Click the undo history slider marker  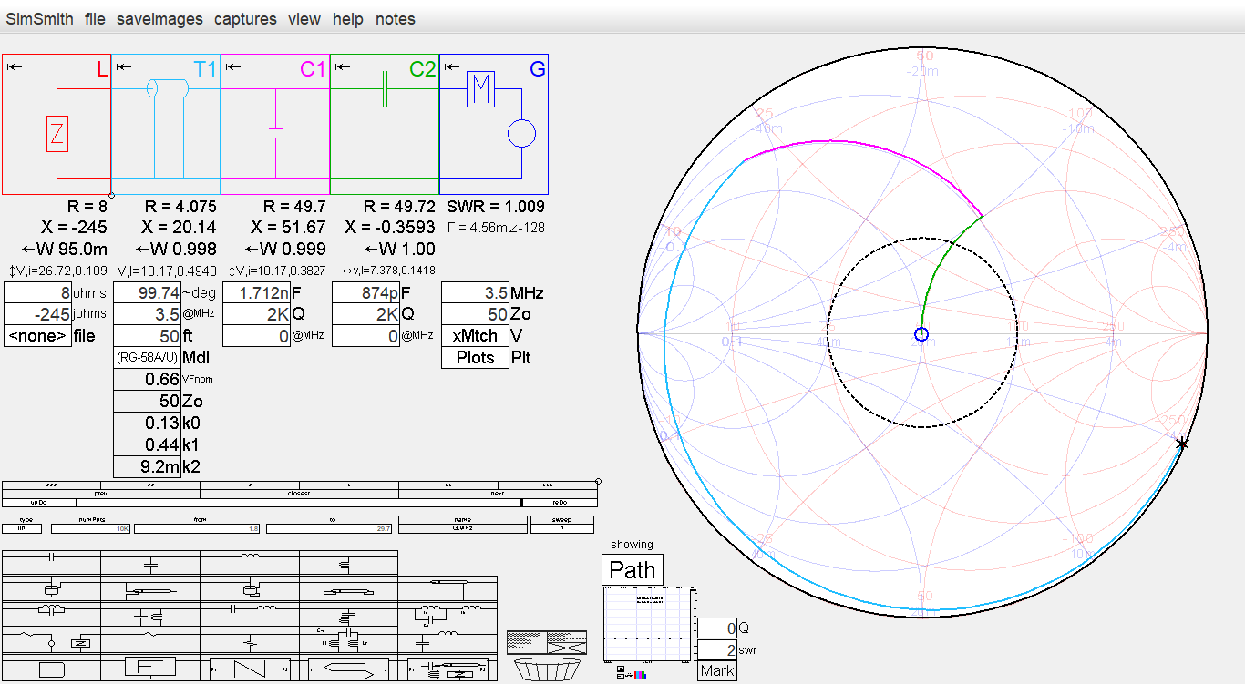pyautogui.click(x=521, y=503)
